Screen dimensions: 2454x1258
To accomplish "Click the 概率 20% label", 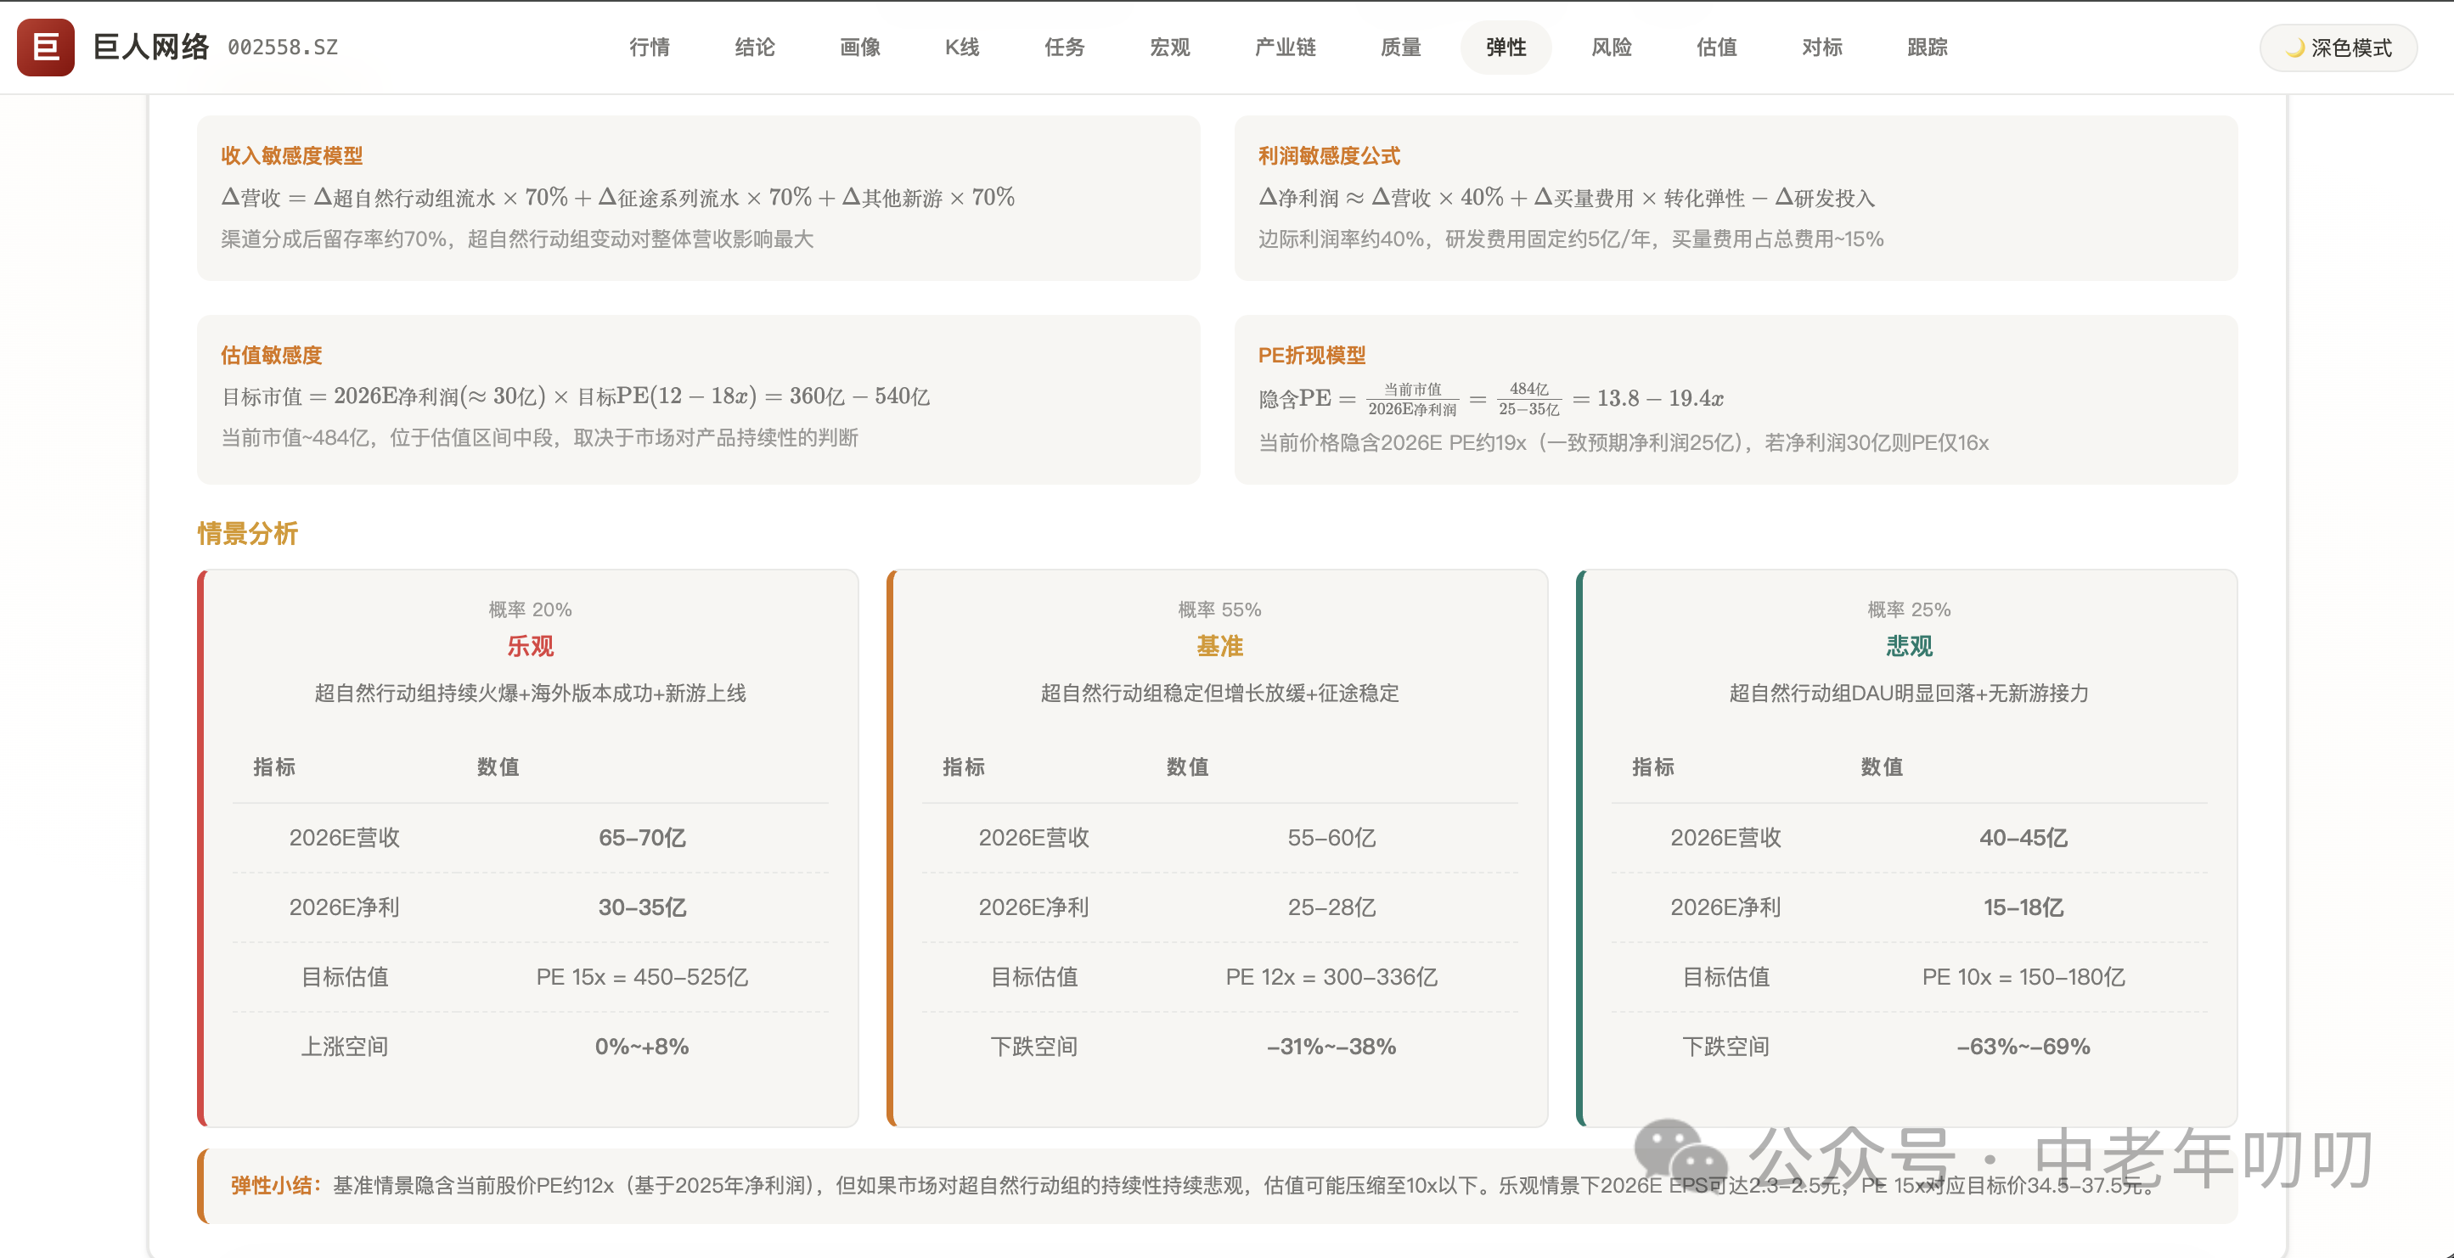I will [x=530, y=609].
